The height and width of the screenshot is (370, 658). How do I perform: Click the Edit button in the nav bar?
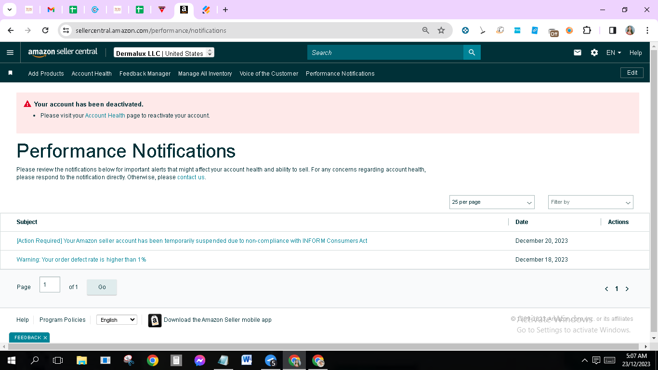(632, 73)
